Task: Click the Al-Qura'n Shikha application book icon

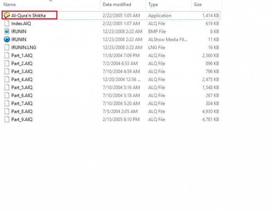Action: [7, 15]
